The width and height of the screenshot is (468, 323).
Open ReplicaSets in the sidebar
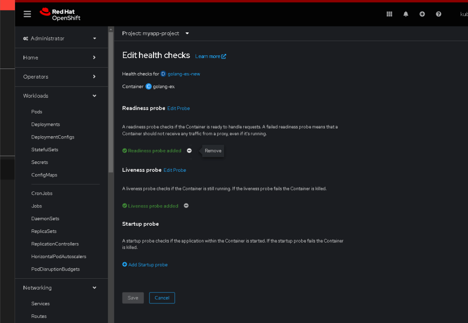44,231
